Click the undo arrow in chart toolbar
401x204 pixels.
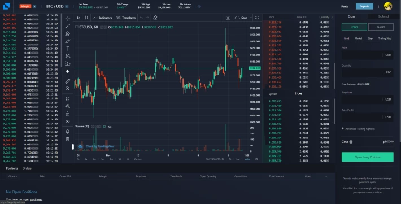click(x=141, y=18)
